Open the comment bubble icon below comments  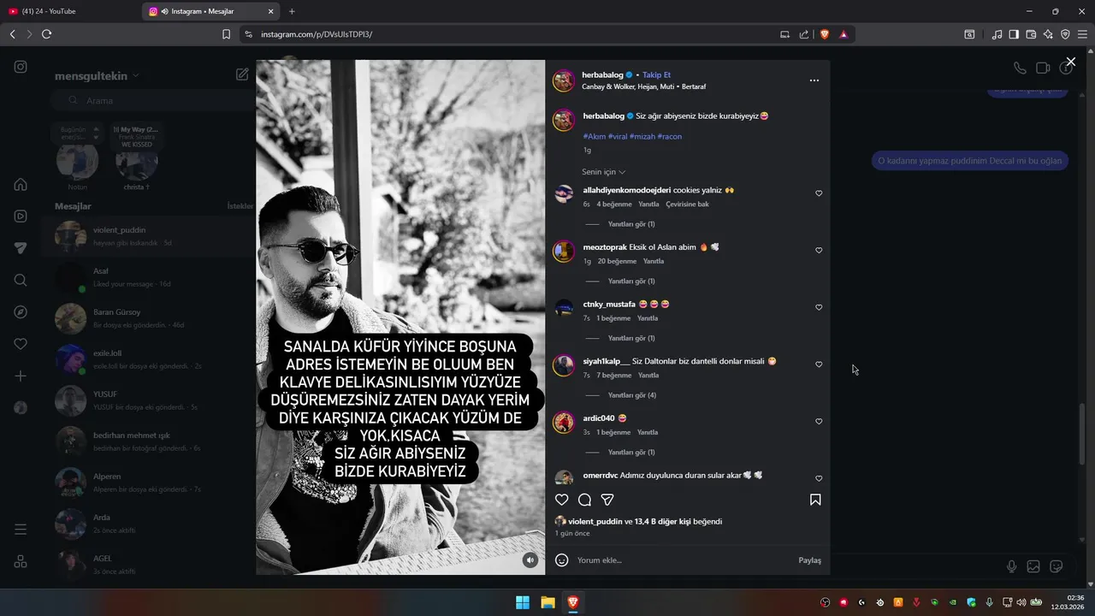584,500
